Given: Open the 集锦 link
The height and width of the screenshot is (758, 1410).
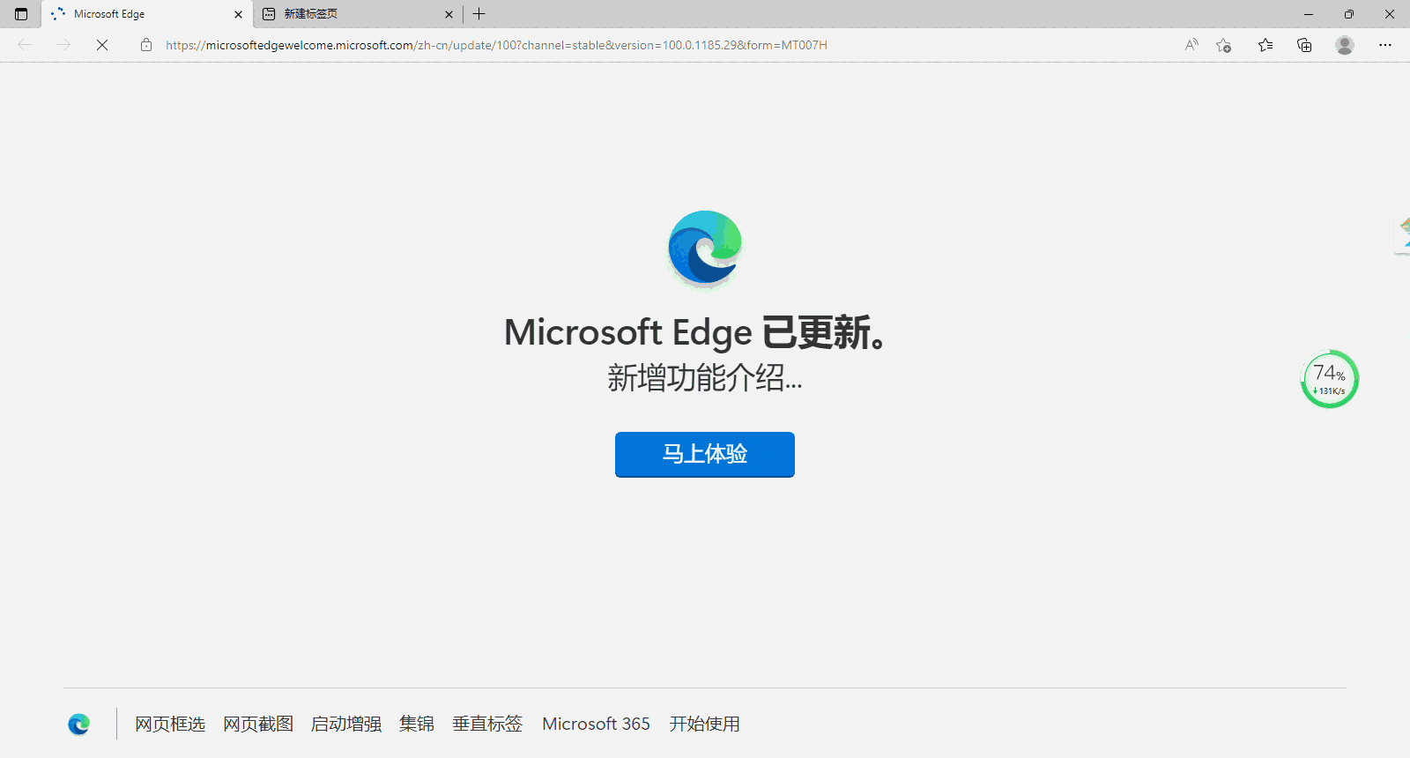Looking at the screenshot, I should 417,724.
